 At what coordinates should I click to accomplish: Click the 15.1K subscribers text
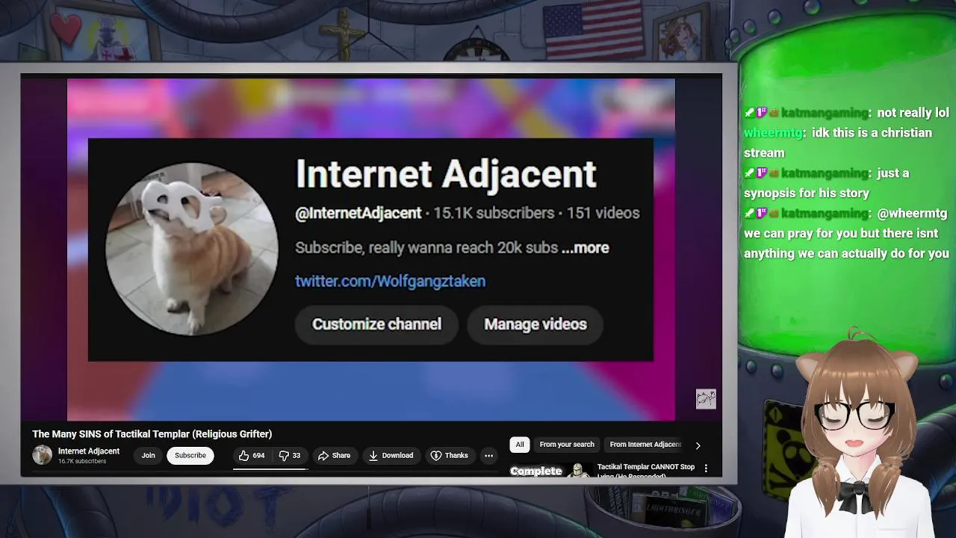494,214
